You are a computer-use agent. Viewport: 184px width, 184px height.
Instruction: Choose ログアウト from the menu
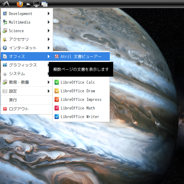coord(27,109)
